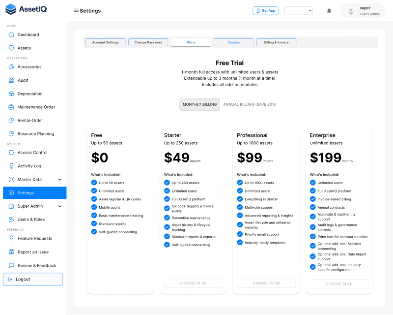Image resolution: width=393 pixels, height=315 pixels.
Task: Click the super Super Admin profile area
Action: pos(363,11)
